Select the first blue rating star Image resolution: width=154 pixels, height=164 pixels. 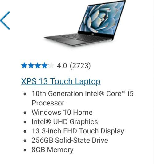pyautogui.click(x=24, y=66)
